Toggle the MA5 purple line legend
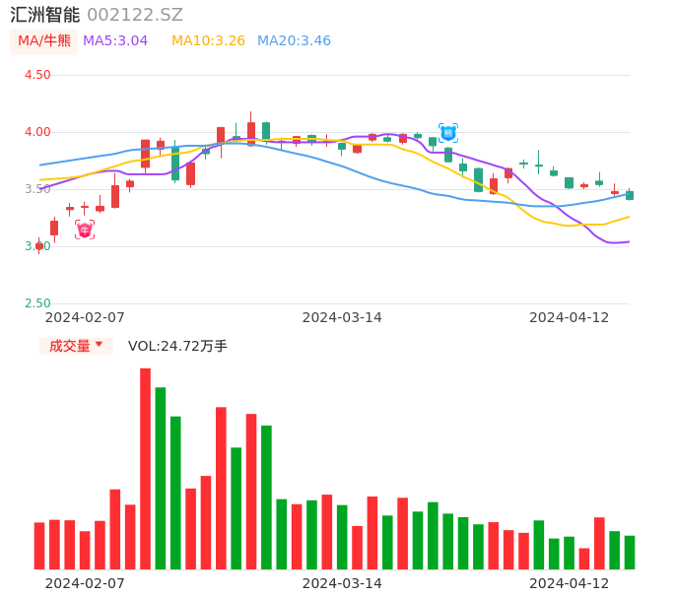Viewport: 676px width, 597px height. [115, 41]
